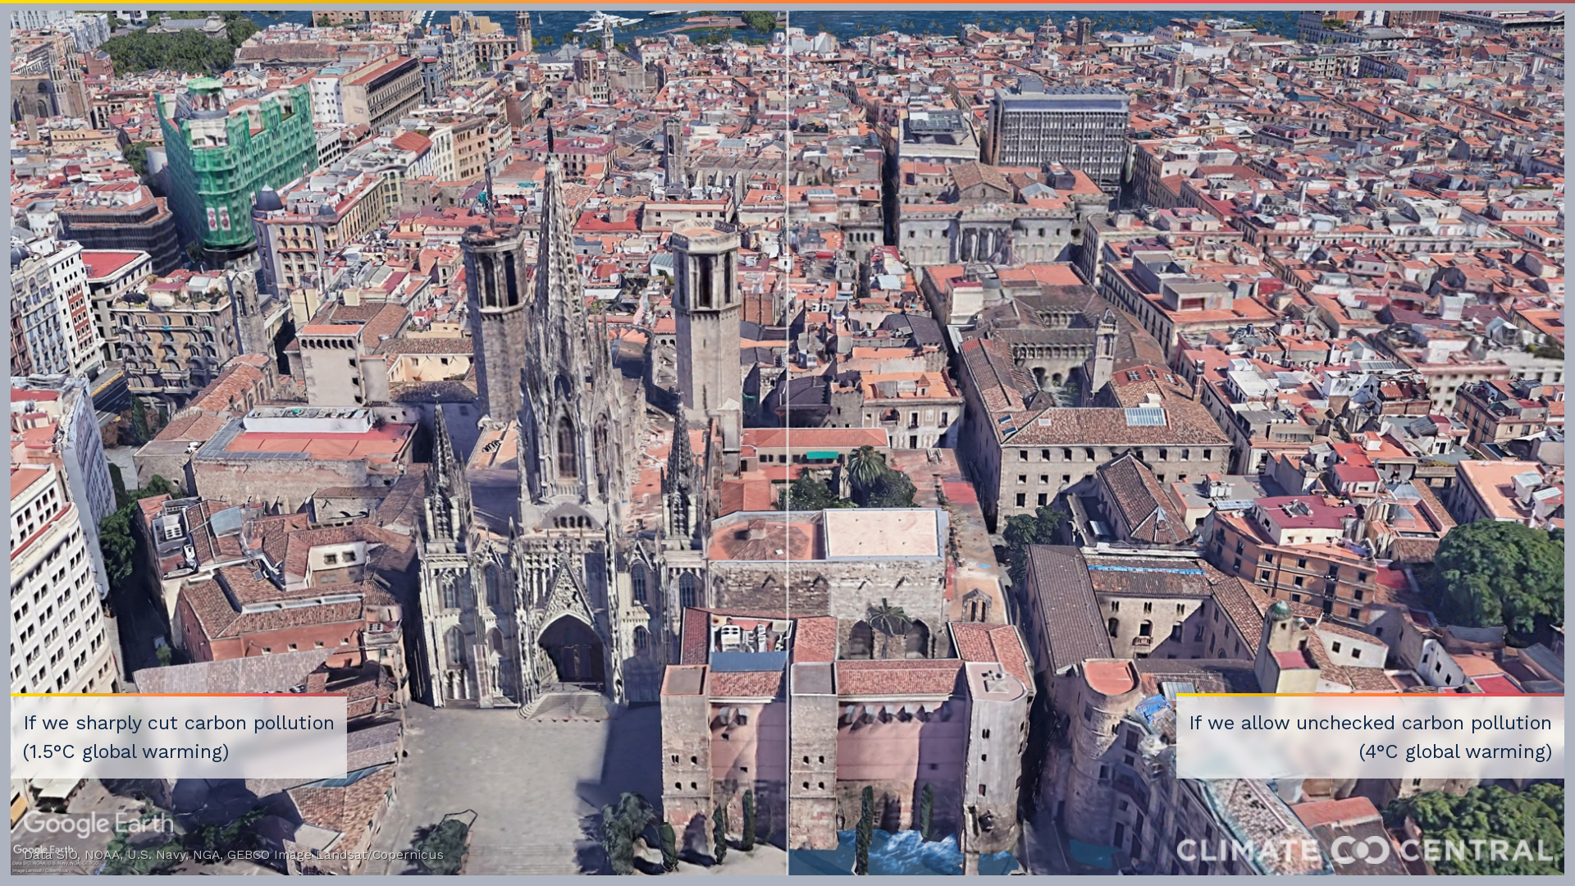
Task: Click the '(1.5°C global warming)' text
Action: click(126, 751)
